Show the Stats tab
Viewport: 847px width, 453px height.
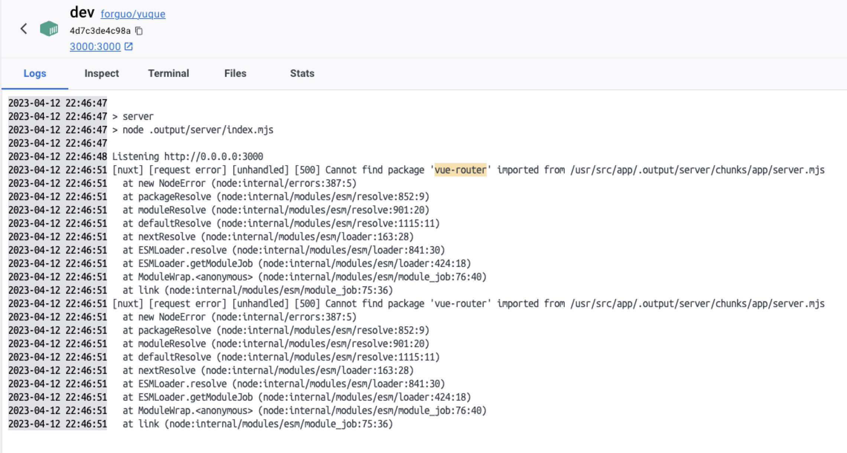(x=302, y=74)
